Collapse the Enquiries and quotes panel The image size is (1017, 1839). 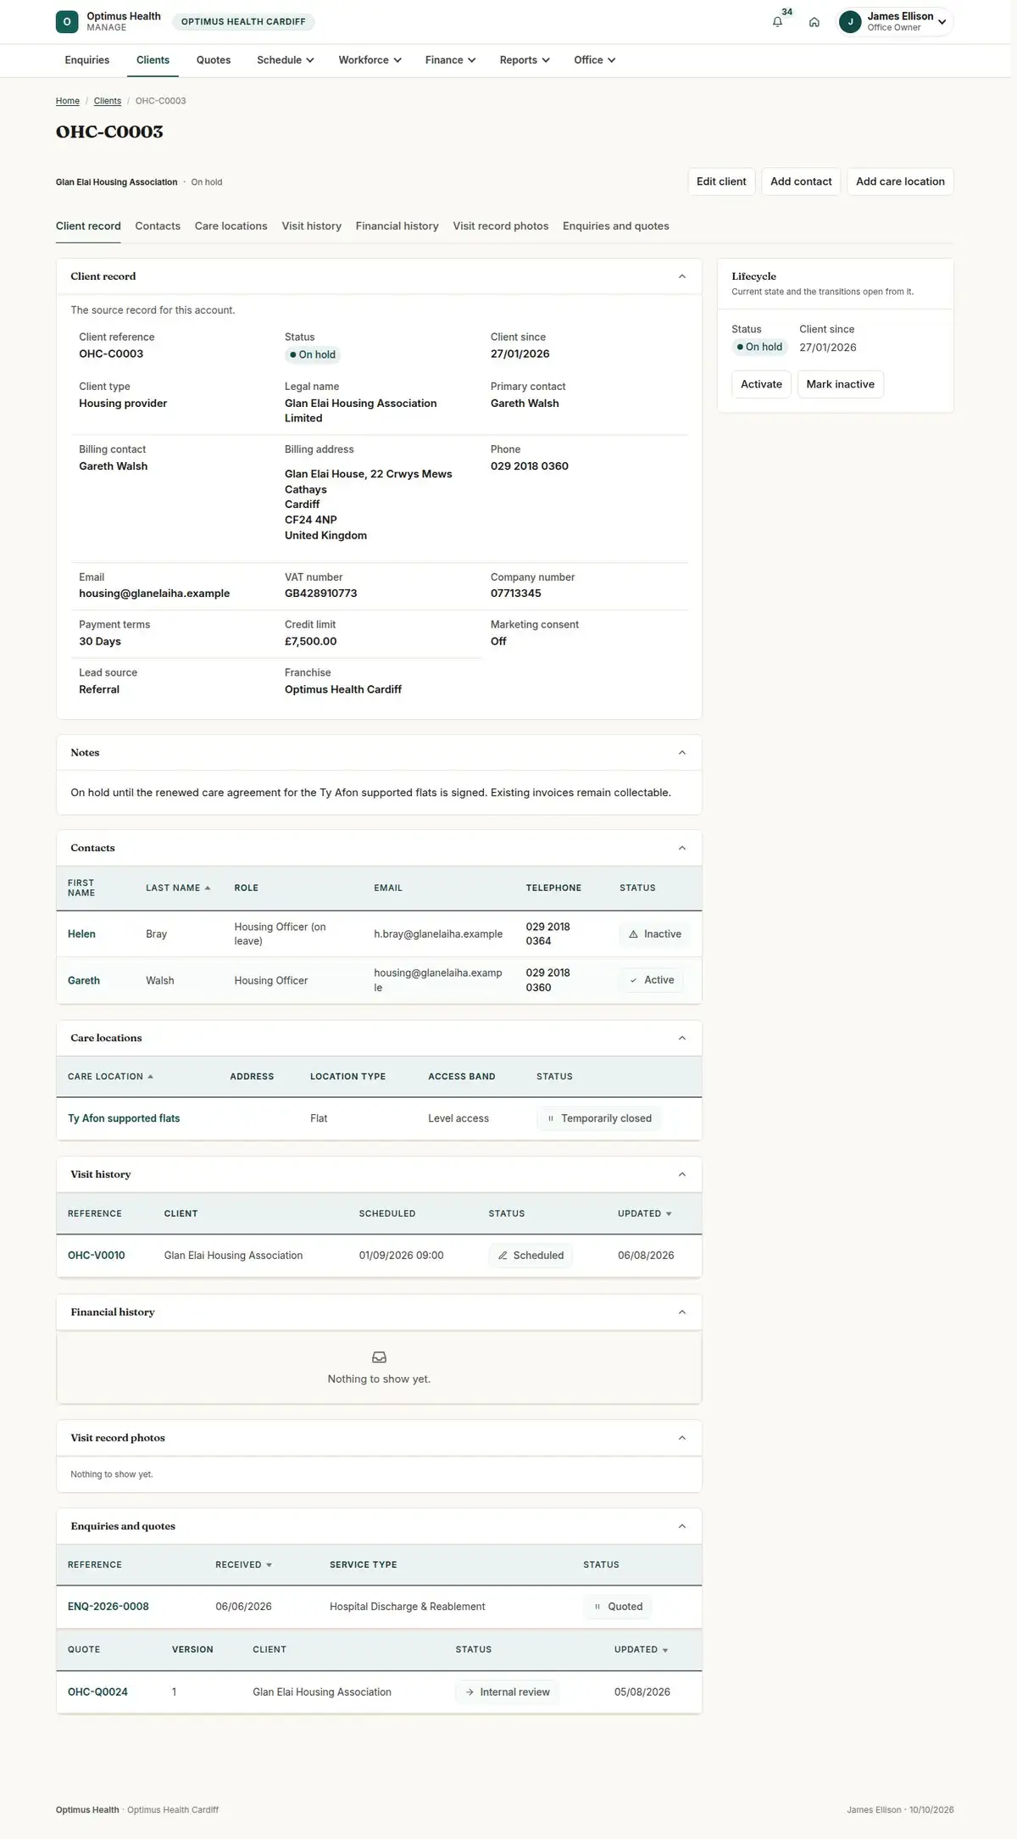coord(682,1526)
